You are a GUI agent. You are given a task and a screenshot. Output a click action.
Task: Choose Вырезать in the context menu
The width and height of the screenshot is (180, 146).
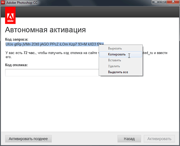click(121, 48)
